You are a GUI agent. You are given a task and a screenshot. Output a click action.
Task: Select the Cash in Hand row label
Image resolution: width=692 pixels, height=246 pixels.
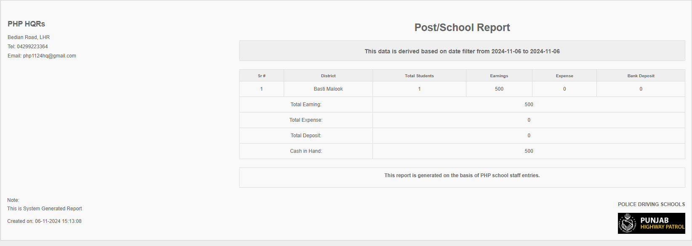point(306,151)
